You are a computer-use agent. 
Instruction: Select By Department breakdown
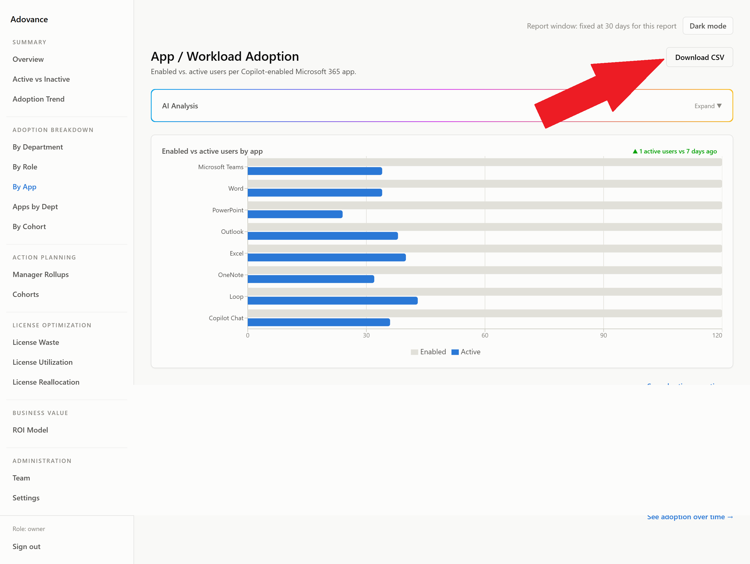(x=38, y=147)
